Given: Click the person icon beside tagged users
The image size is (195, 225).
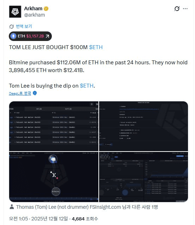Looking at the screenshot, I should pyautogui.click(x=12, y=207).
